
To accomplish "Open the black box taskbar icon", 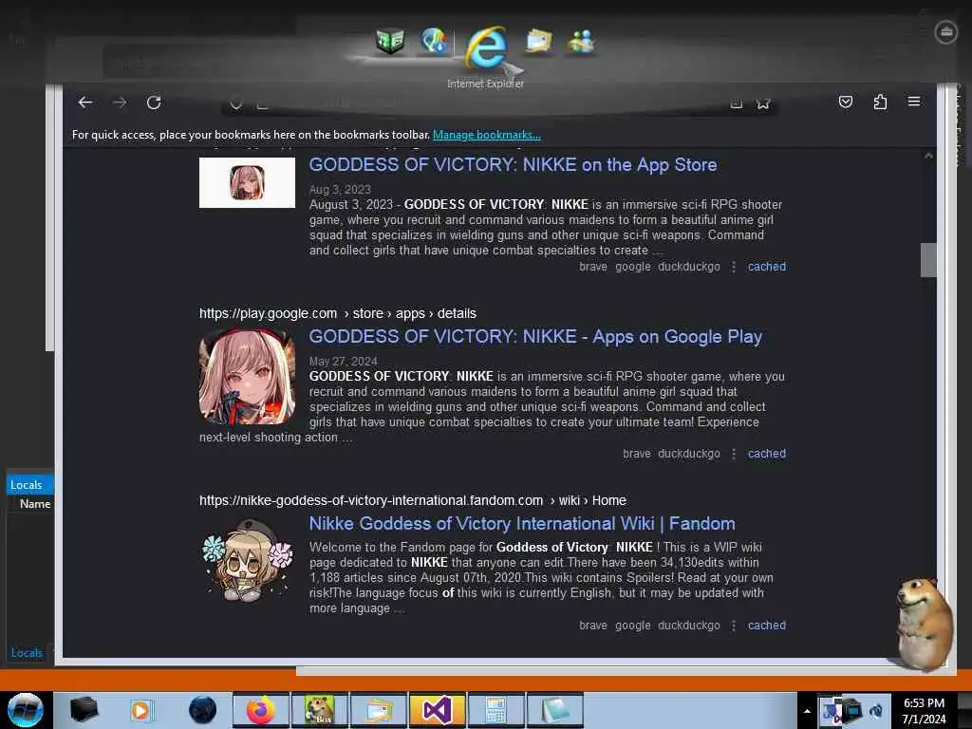I will click(x=84, y=710).
